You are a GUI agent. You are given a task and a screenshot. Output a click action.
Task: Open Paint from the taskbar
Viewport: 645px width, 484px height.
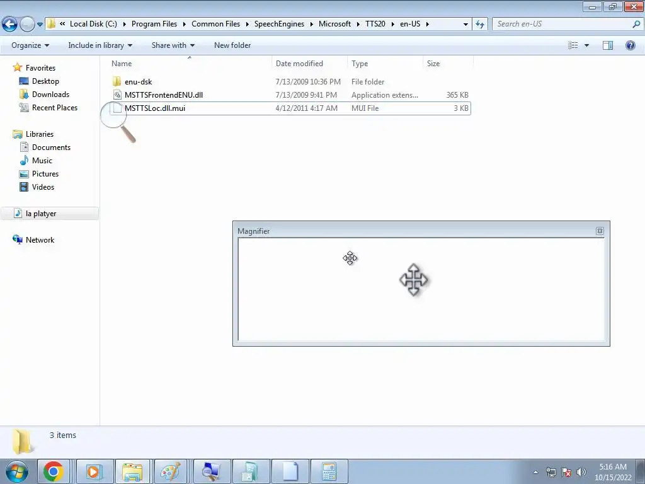point(171,471)
